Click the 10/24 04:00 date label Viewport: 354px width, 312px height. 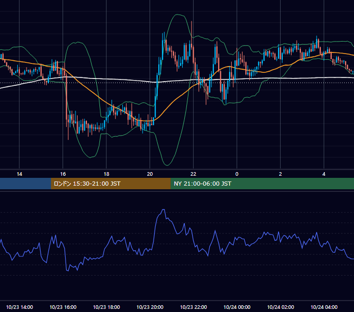[x=324, y=307]
